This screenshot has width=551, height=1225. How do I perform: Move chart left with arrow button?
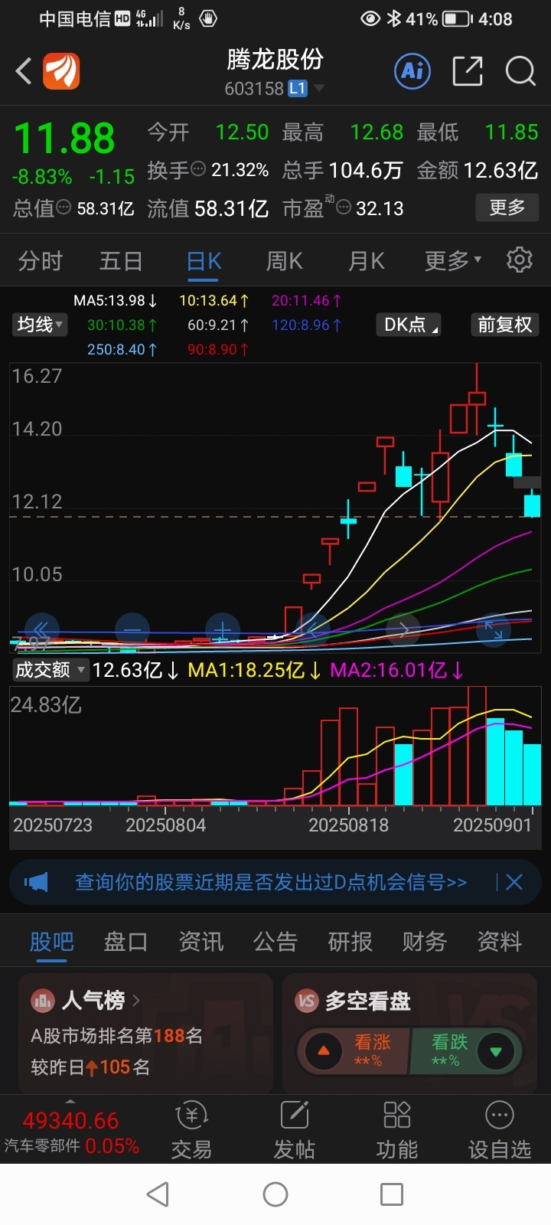click(x=312, y=630)
